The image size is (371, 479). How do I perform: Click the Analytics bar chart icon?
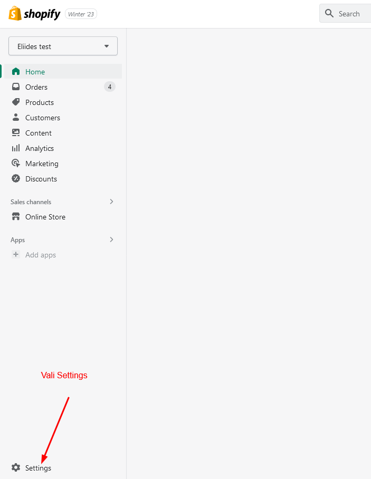pyautogui.click(x=16, y=148)
